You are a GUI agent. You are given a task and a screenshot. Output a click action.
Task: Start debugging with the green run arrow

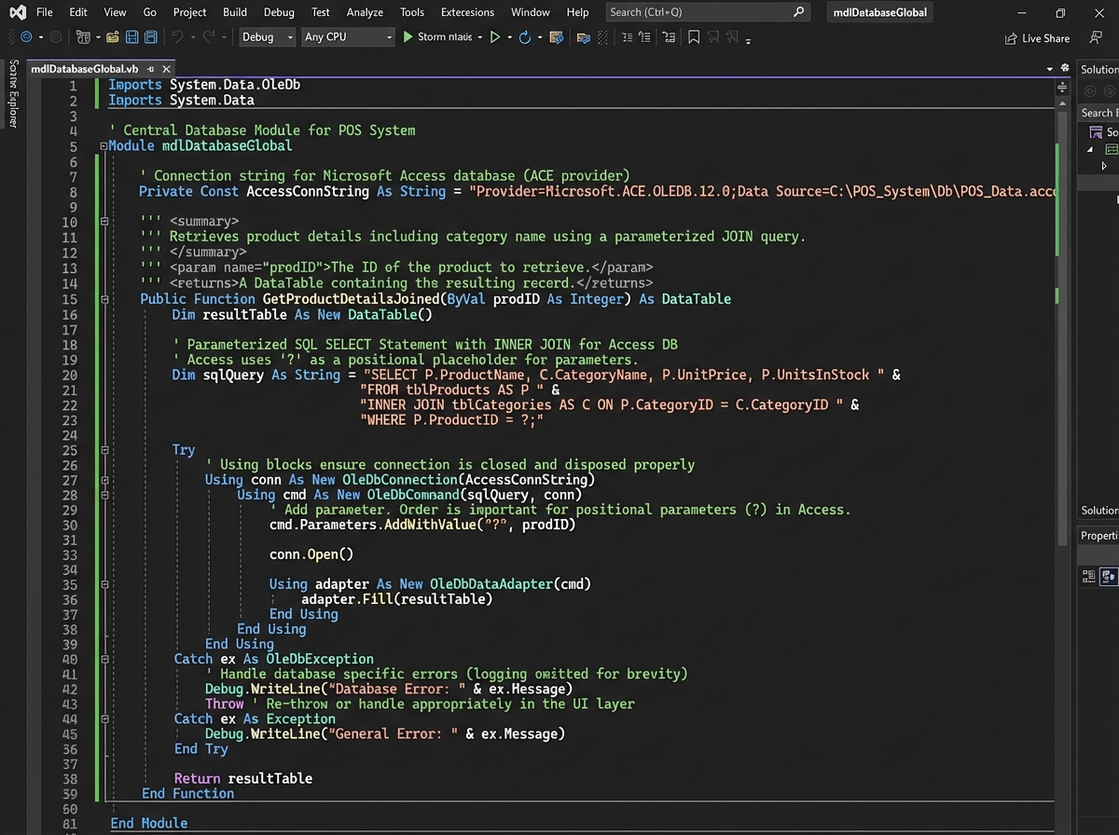tap(408, 36)
